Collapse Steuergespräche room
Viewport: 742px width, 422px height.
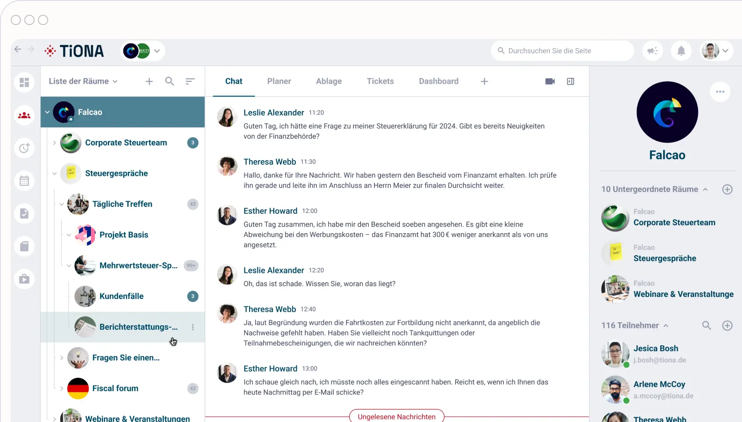[x=54, y=174]
